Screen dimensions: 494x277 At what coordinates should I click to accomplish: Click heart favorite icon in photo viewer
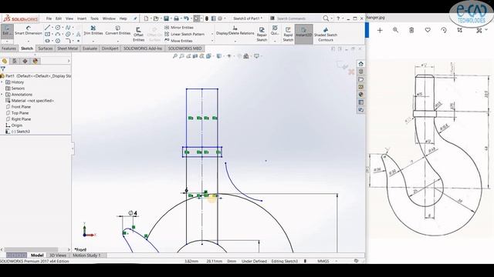428,30
